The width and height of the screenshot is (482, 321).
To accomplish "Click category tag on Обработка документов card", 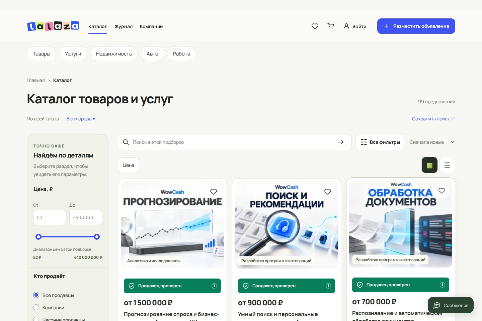I will coord(390,260).
